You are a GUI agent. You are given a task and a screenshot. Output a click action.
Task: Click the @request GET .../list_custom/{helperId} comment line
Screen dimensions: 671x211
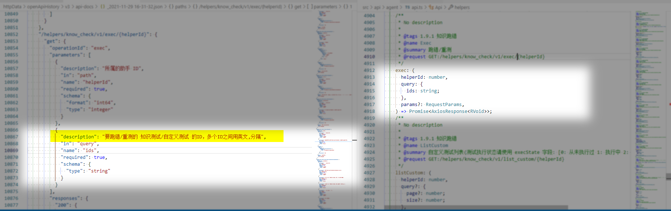click(481, 159)
